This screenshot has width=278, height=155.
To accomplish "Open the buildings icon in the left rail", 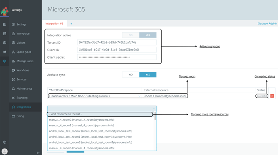I will click(4, 25).
